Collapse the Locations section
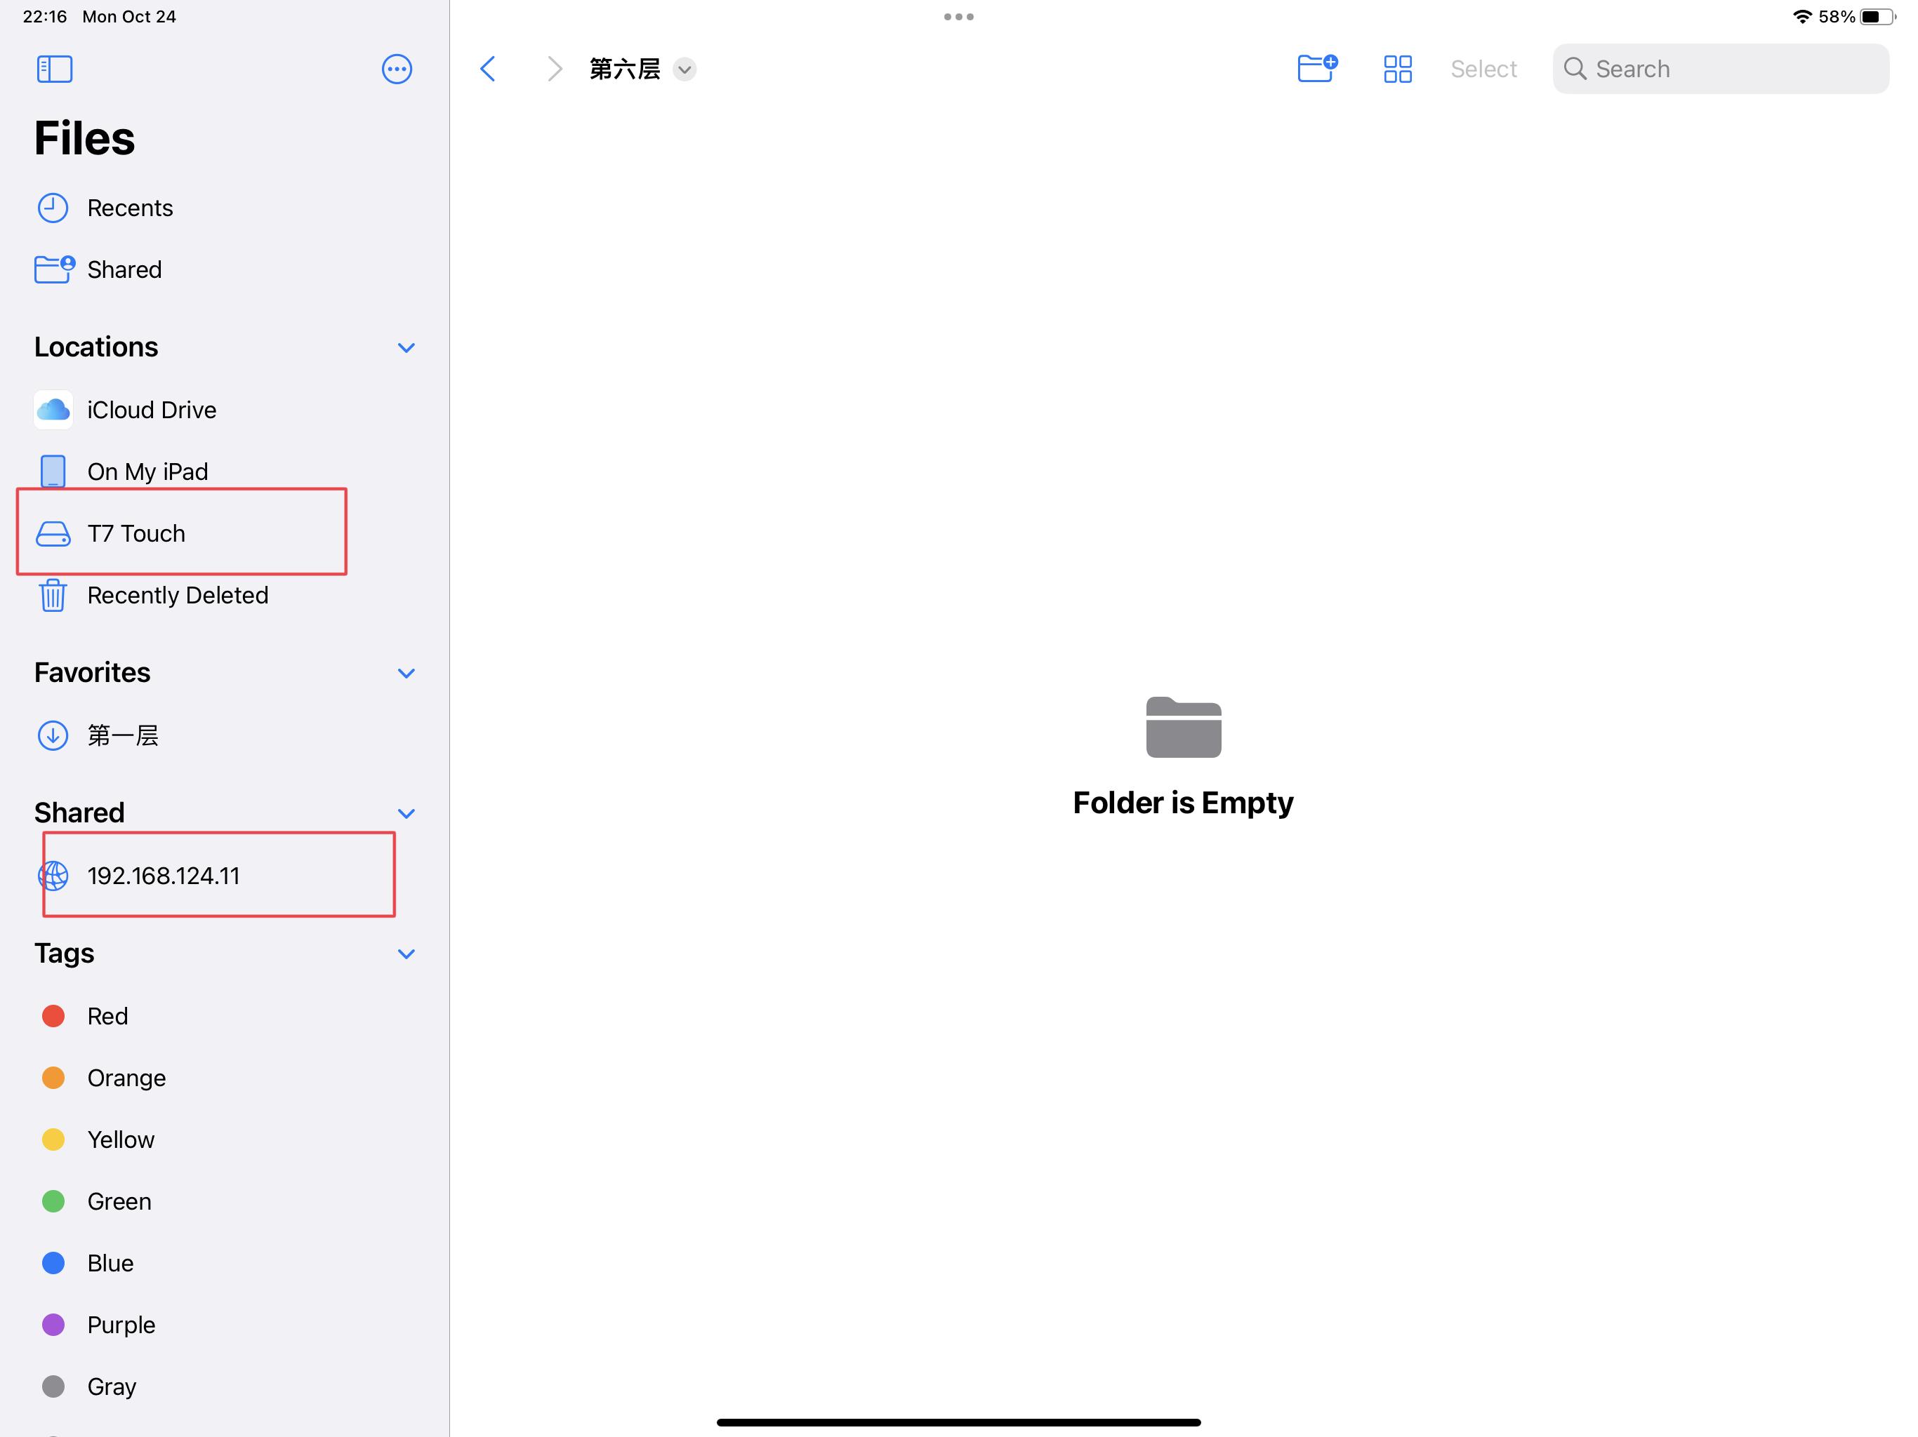This screenshot has width=1918, height=1437. click(406, 347)
